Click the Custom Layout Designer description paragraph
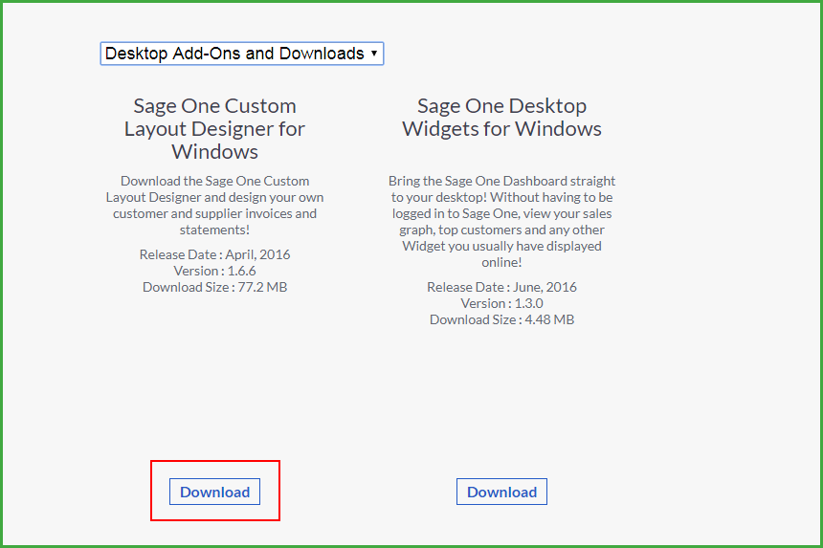The height and width of the screenshot is (548, 823). point(214,206)
